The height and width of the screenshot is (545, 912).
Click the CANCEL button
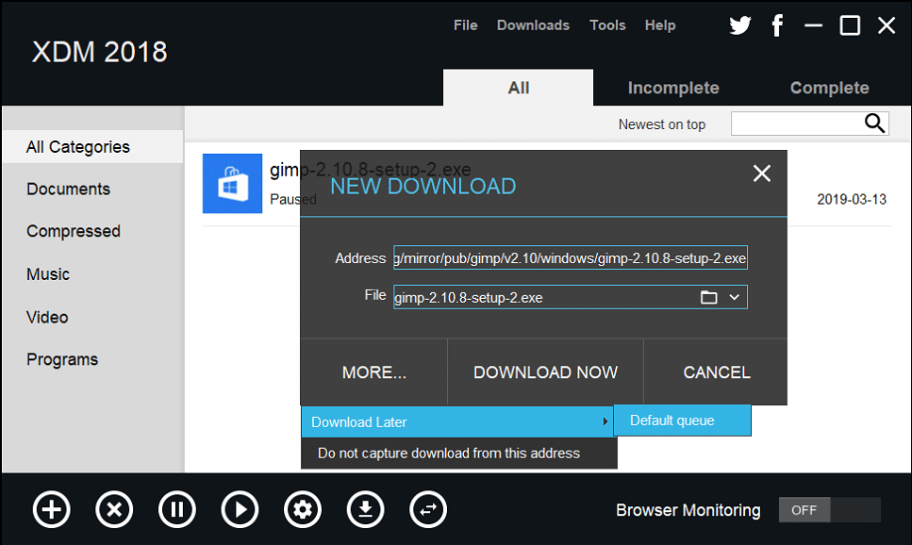(x=716, y=372)
